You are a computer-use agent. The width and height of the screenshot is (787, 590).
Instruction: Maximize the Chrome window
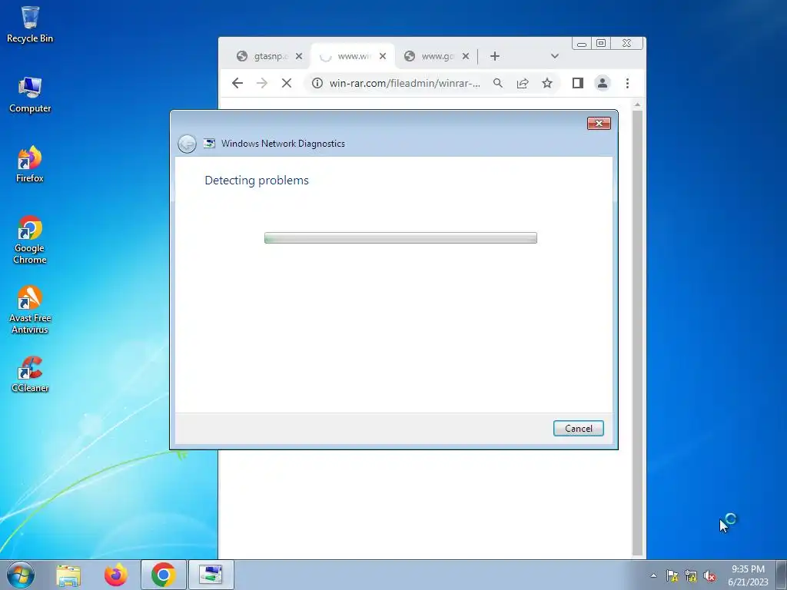pyautogui.click(x=601, y=44)
